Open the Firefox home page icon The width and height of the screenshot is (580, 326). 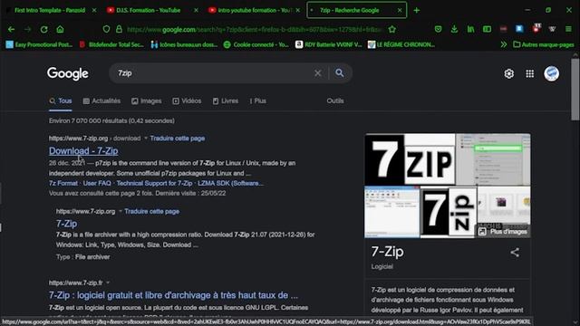(60, 29)
